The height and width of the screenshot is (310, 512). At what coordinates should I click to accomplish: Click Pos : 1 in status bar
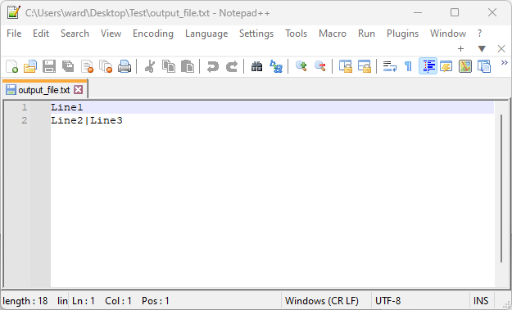(156, 300)
